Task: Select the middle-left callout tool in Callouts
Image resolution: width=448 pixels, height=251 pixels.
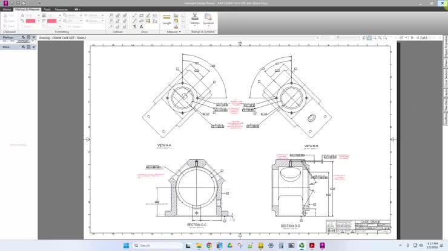Action: click(111, 21)
